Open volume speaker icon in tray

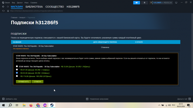pos(169,105)
